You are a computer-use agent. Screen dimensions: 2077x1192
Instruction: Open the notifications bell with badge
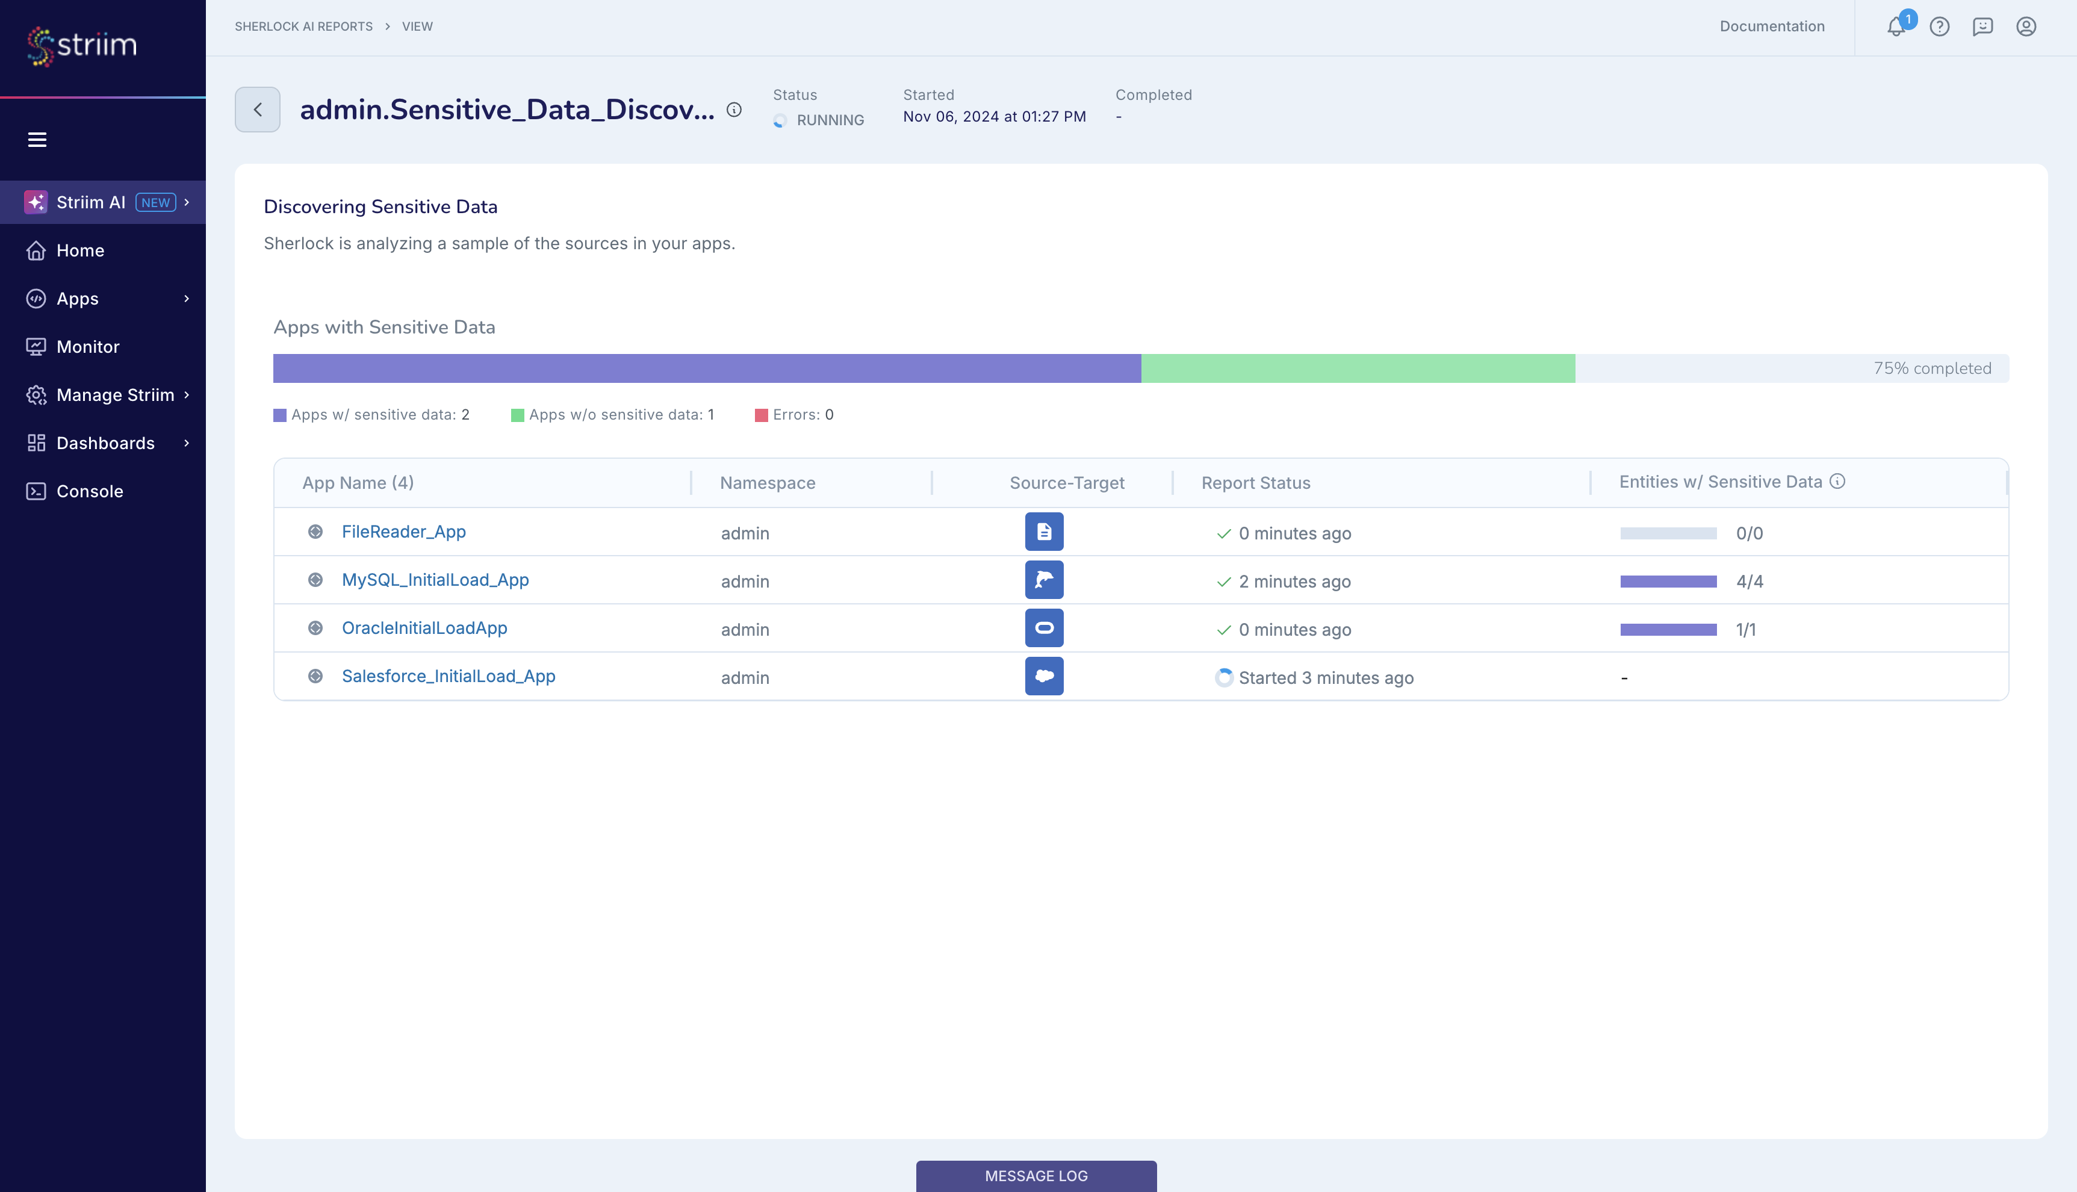pos(1895,26)
